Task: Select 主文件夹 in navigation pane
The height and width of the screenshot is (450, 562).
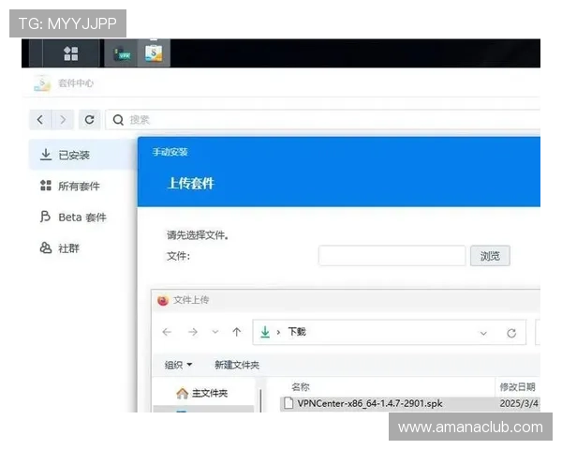Action: (202, 394)
